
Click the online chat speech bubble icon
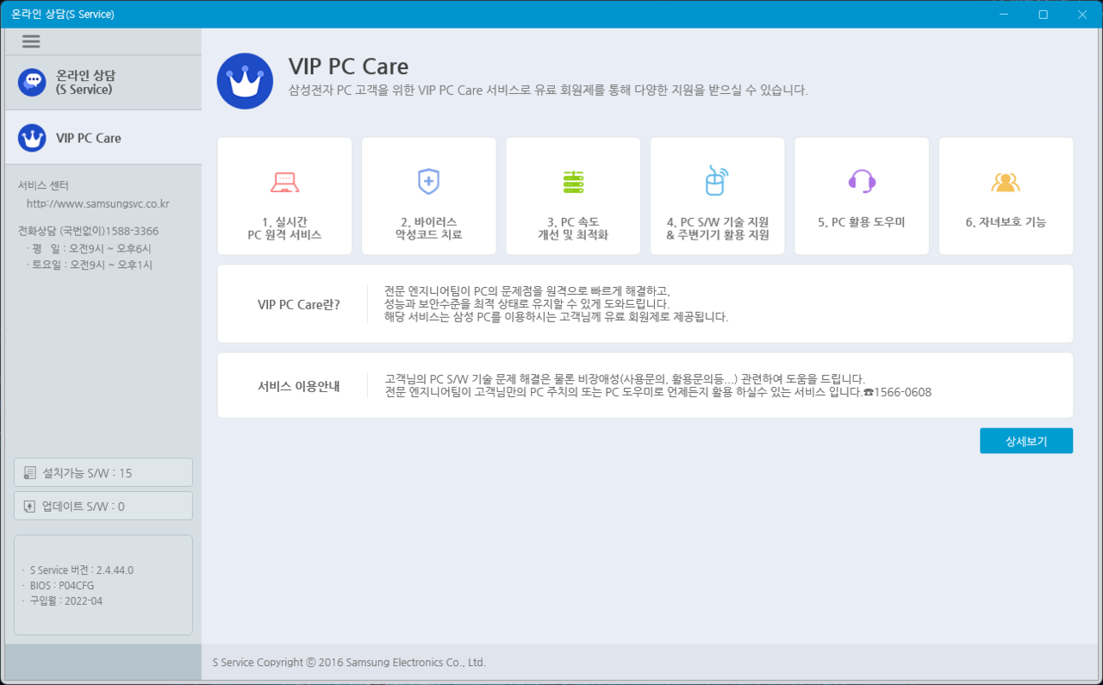(32, 83)
